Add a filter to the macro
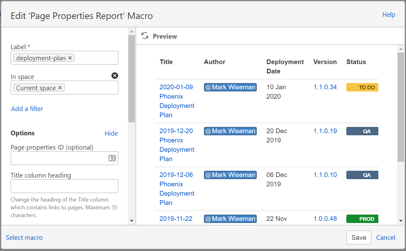 pyautogui.click(x=27, y=109)
